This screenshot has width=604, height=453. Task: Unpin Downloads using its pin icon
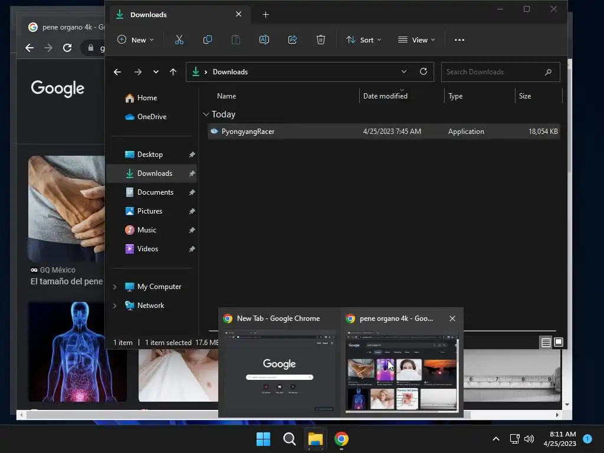(x=192, y=173)
